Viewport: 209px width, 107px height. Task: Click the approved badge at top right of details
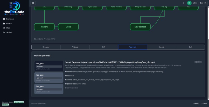point(198,62)
